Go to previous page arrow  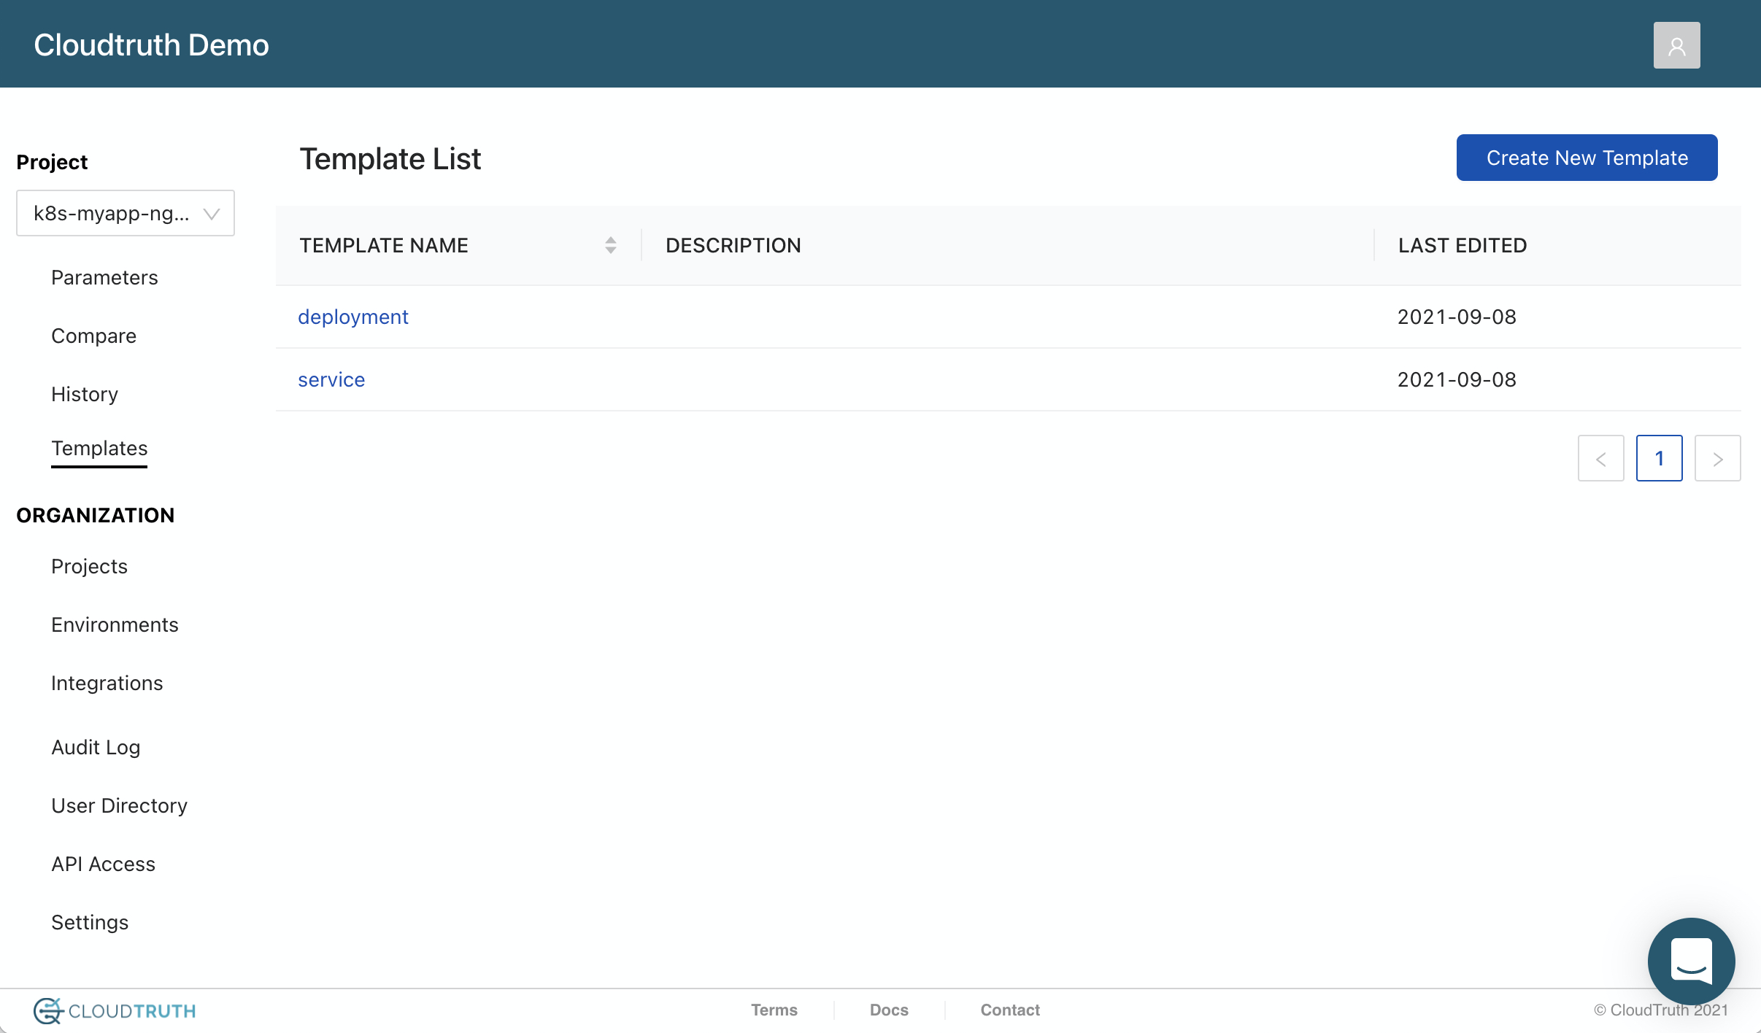1601,458
